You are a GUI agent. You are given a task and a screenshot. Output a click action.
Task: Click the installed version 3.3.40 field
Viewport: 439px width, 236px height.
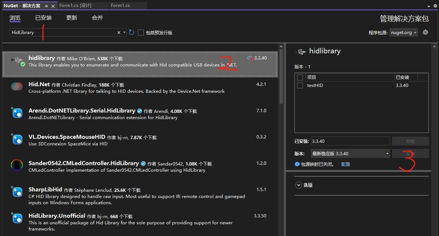[x=350, y=141]
